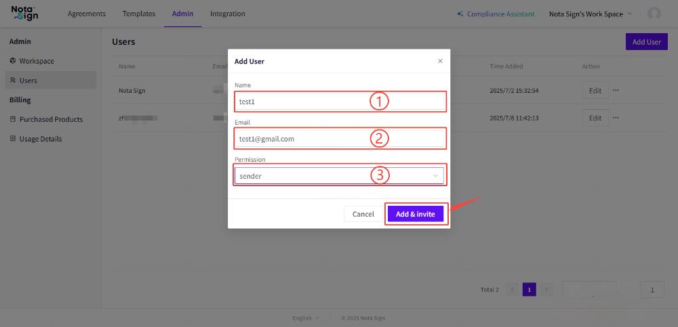Open more actions for second user row
Viewport: 678px width, 327px height.
point(616,118)
